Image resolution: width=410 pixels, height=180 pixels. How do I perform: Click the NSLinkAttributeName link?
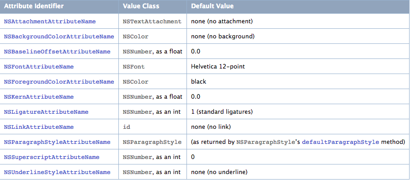click(x=39, y=127)
